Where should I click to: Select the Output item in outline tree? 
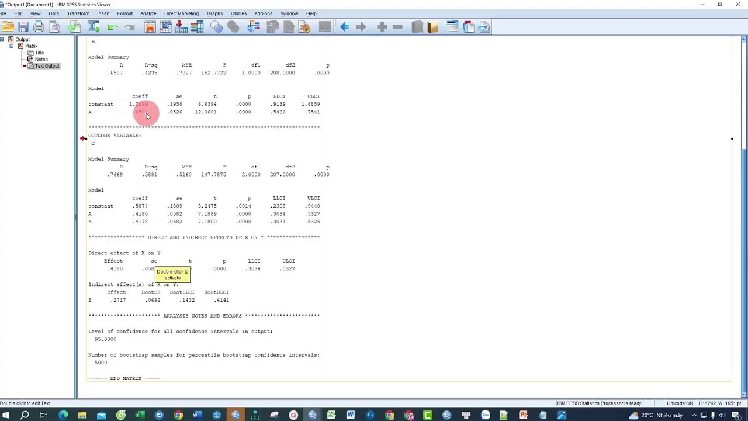[22, 39]
